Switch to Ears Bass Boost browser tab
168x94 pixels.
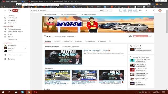pyautogui.click(x=65, y=1)
